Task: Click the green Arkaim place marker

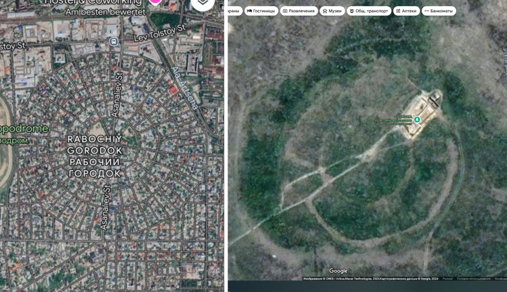Action: click(x=417, y=120)
